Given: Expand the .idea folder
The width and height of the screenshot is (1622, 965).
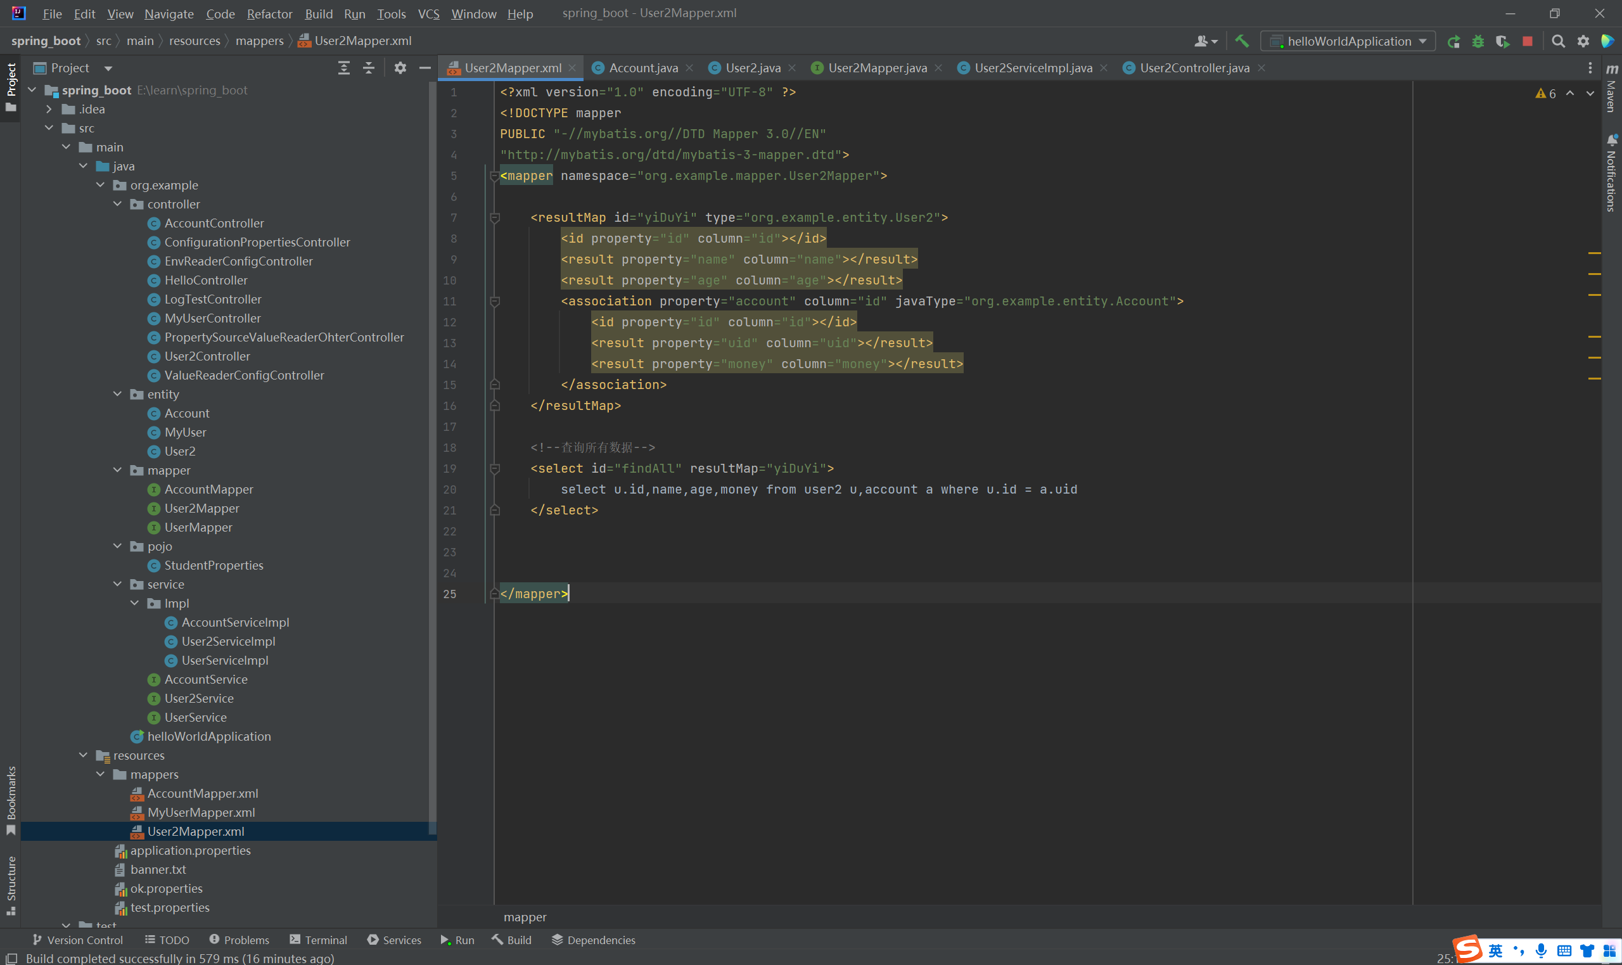Looking at the screenshot, I should (x=49, y=109).
